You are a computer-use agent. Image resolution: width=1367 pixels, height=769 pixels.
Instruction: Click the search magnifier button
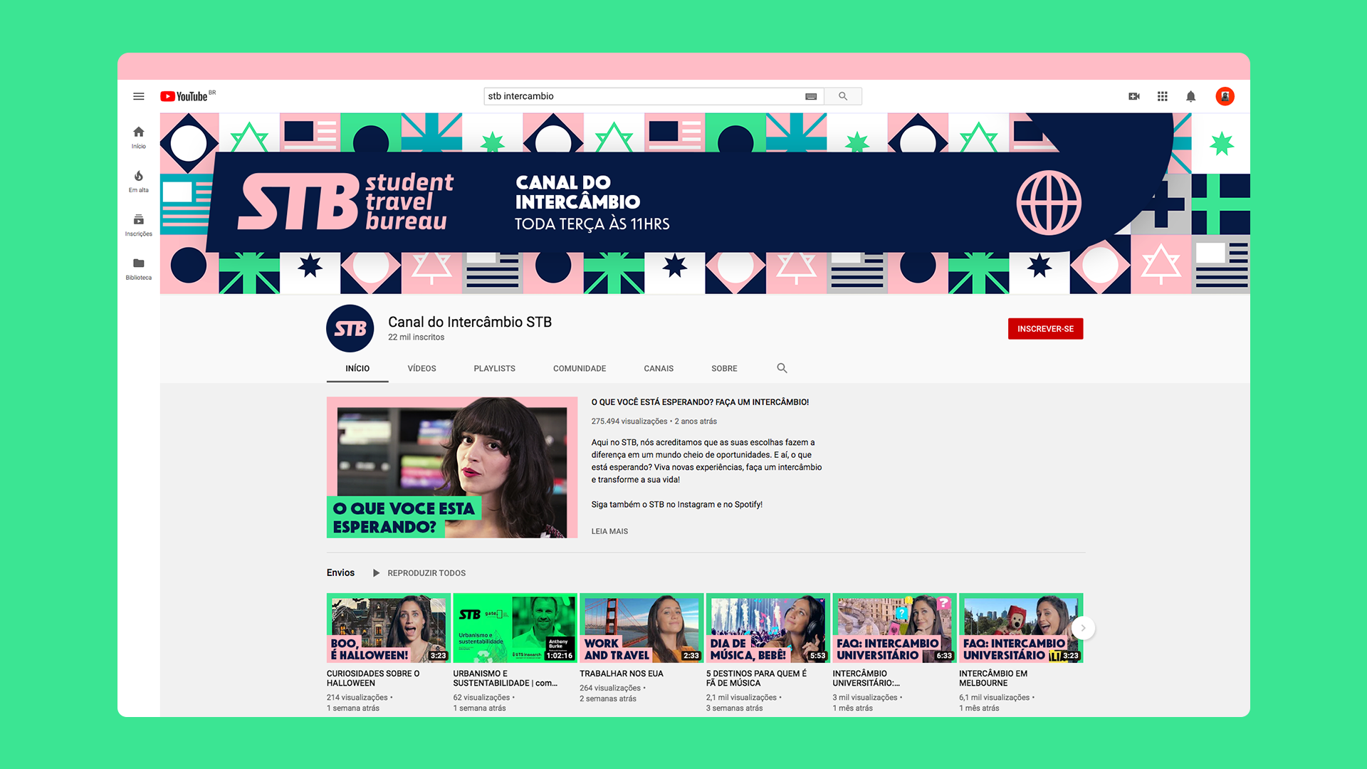point(843,96)
